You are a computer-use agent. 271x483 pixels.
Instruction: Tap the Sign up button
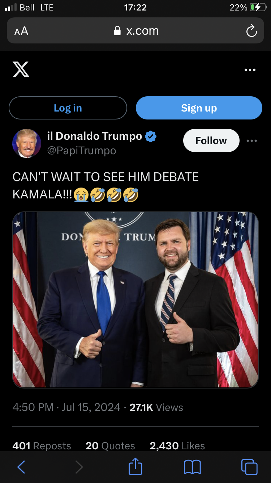pyautogui.click(x=199, y=108)
